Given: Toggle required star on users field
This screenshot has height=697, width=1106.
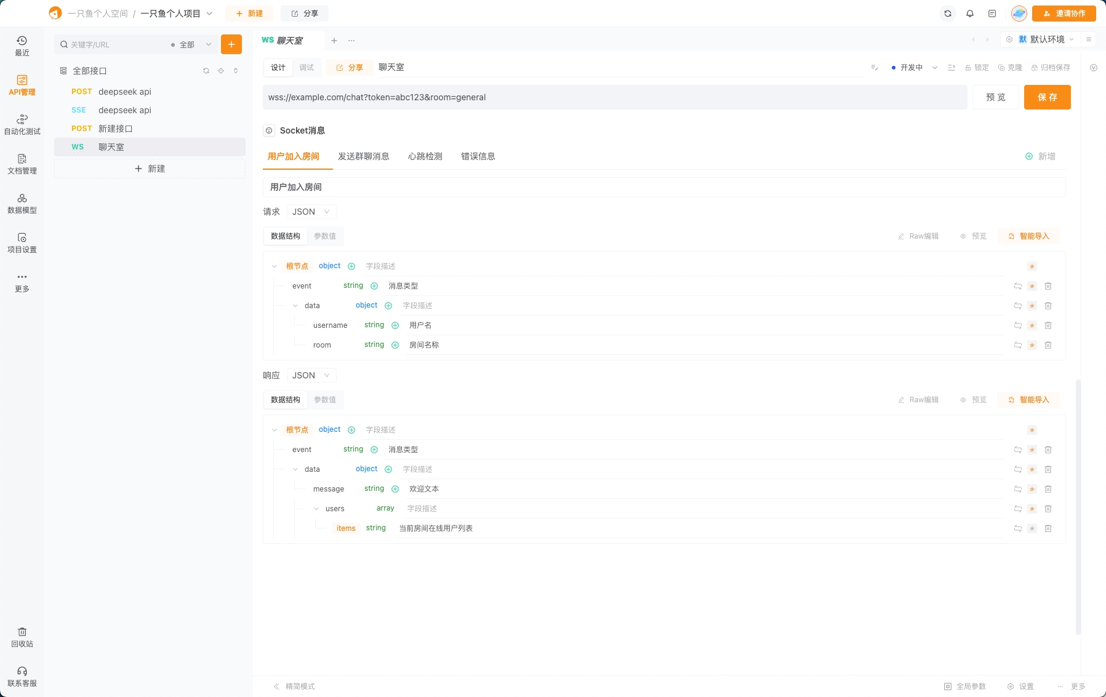Looking at the screenshot, I should point(1032,509).
